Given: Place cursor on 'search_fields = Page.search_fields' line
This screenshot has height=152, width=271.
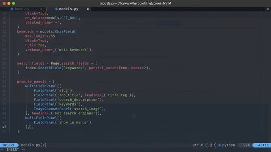Looking at the screenshot, I should click(x=57, y=63).
